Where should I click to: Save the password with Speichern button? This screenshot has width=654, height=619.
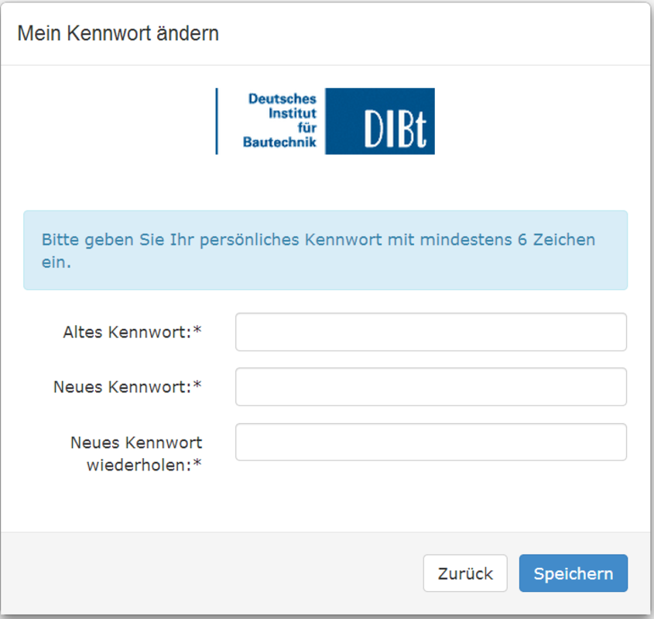[x=573, y=573]
